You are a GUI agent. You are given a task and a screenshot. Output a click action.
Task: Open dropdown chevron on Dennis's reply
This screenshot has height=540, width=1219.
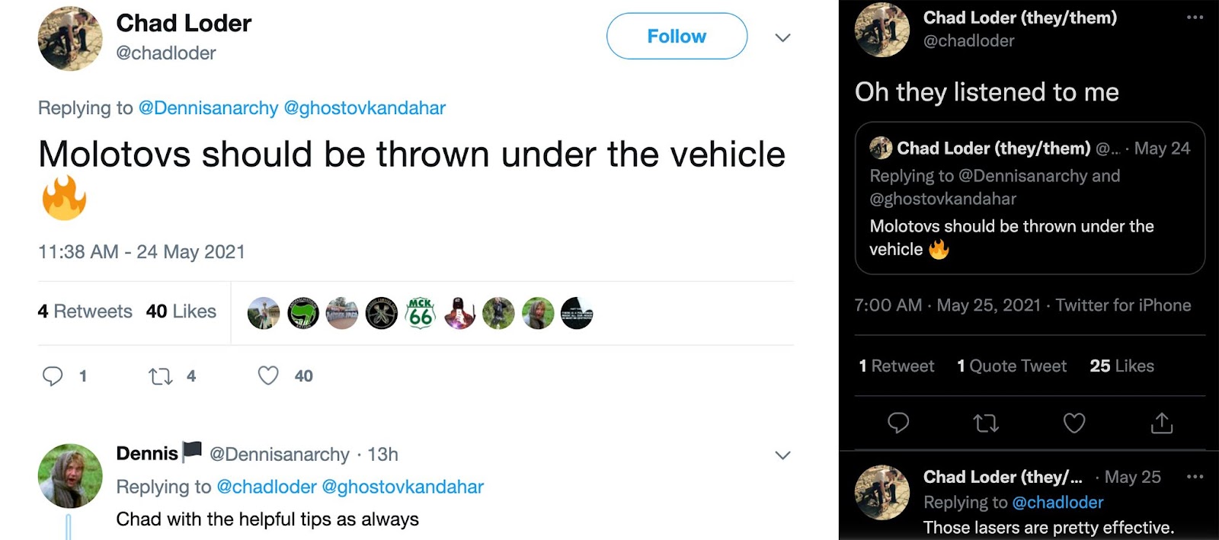tap(782, 455)
